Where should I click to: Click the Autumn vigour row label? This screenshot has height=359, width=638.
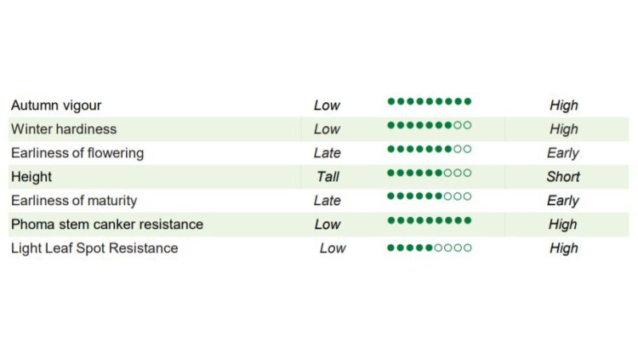tap(56, 105)
